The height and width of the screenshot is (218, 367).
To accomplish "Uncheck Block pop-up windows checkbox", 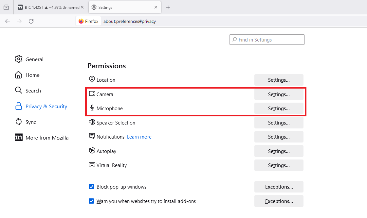I will point(92,187).
